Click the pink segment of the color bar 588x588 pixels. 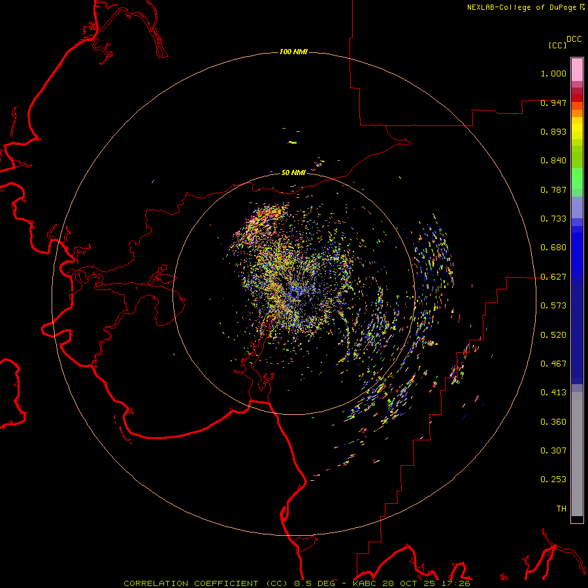tap(577, 70)
